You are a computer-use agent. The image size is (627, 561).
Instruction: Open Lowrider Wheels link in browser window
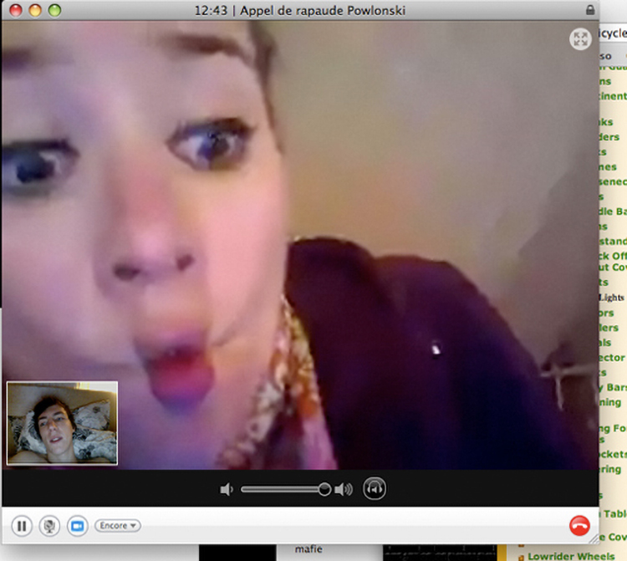(x=571, y=556)
